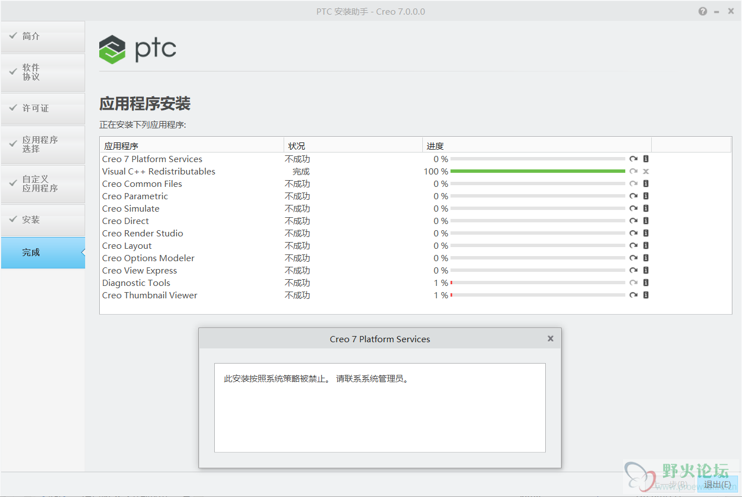Select the Creo Layout row name
Image resolution: width=742 pixels, height=497 pixels.
pos(127,246)
